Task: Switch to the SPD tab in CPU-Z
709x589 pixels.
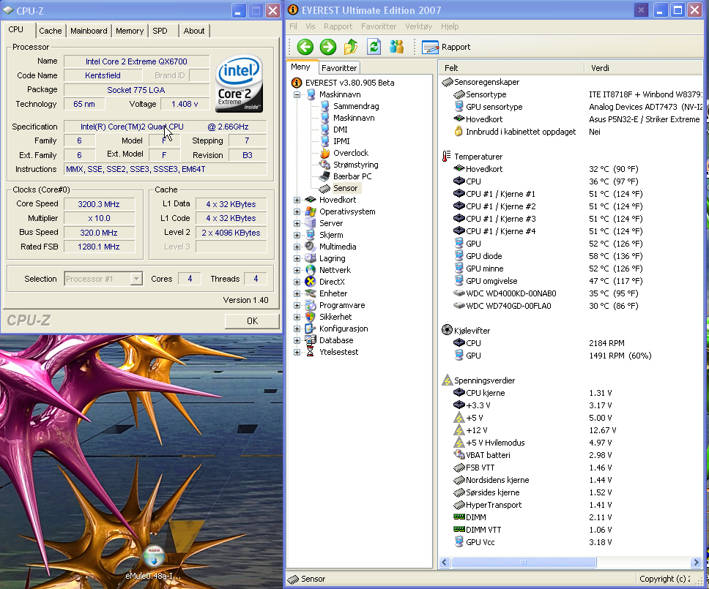Action: coord(160,31)
